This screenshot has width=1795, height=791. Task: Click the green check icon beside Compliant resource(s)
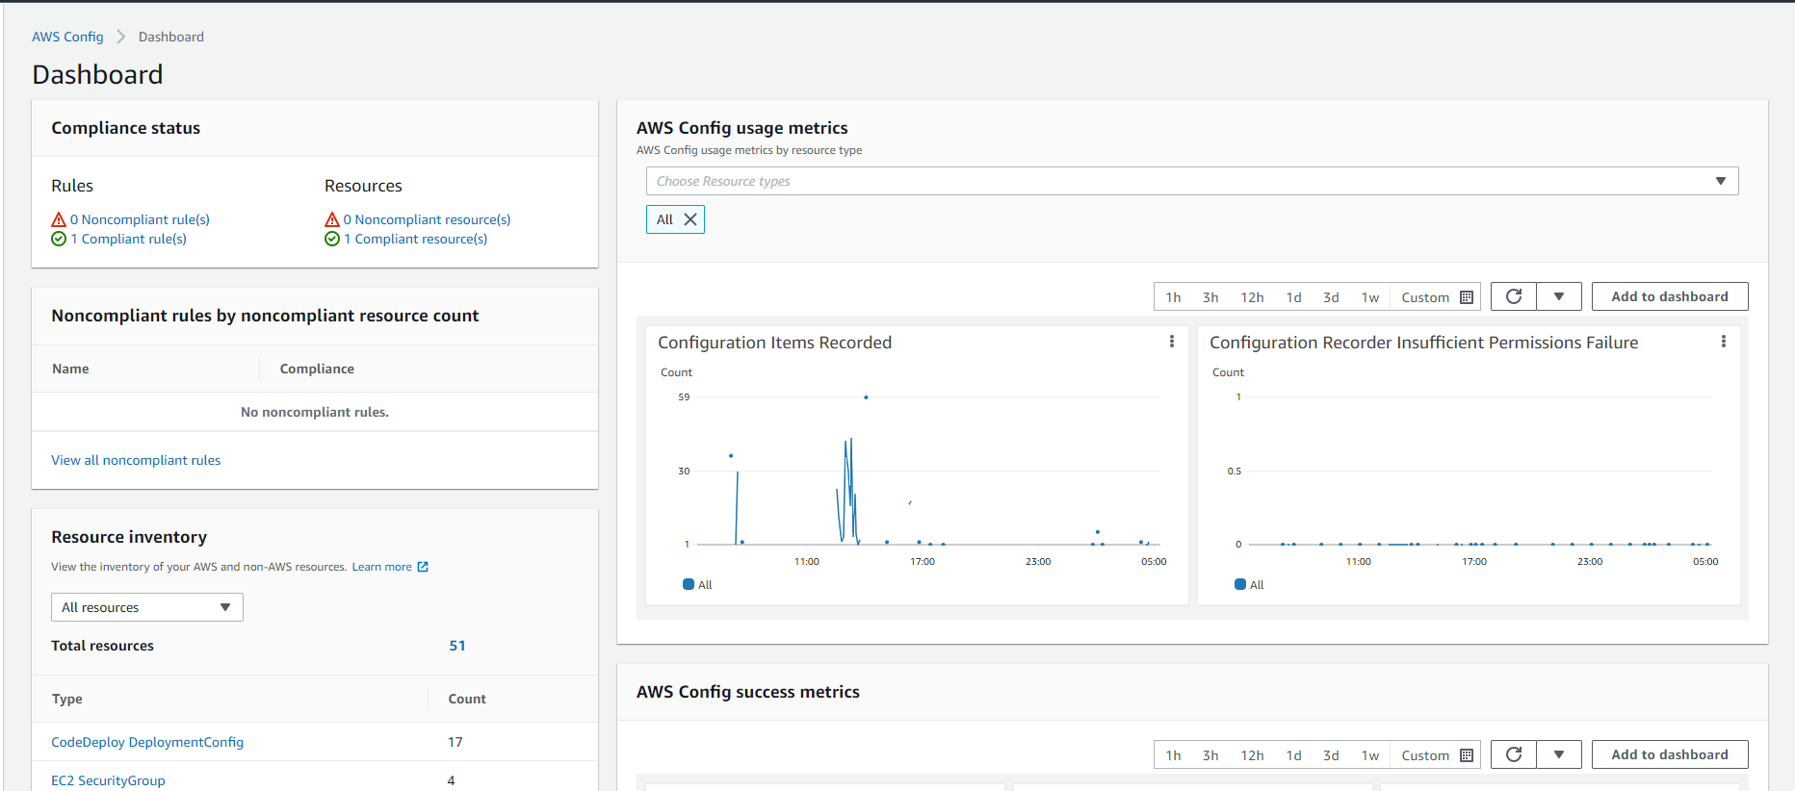point(332,239)
